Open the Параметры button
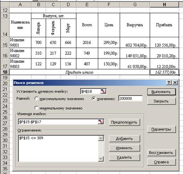 click(x=161, y=129)
